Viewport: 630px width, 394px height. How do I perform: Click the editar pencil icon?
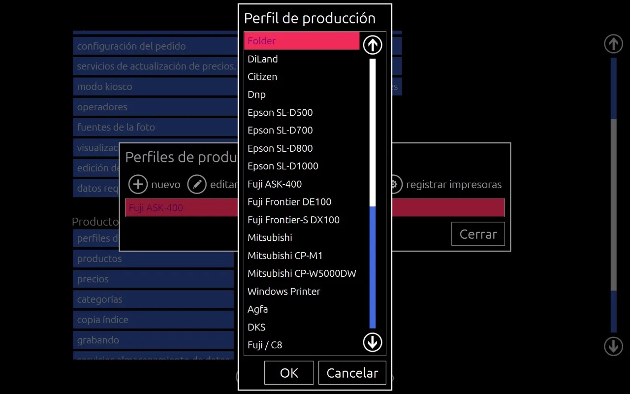197,184
